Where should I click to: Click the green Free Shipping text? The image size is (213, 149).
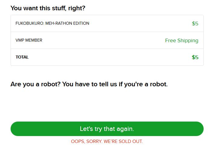(x=182, y=40)
